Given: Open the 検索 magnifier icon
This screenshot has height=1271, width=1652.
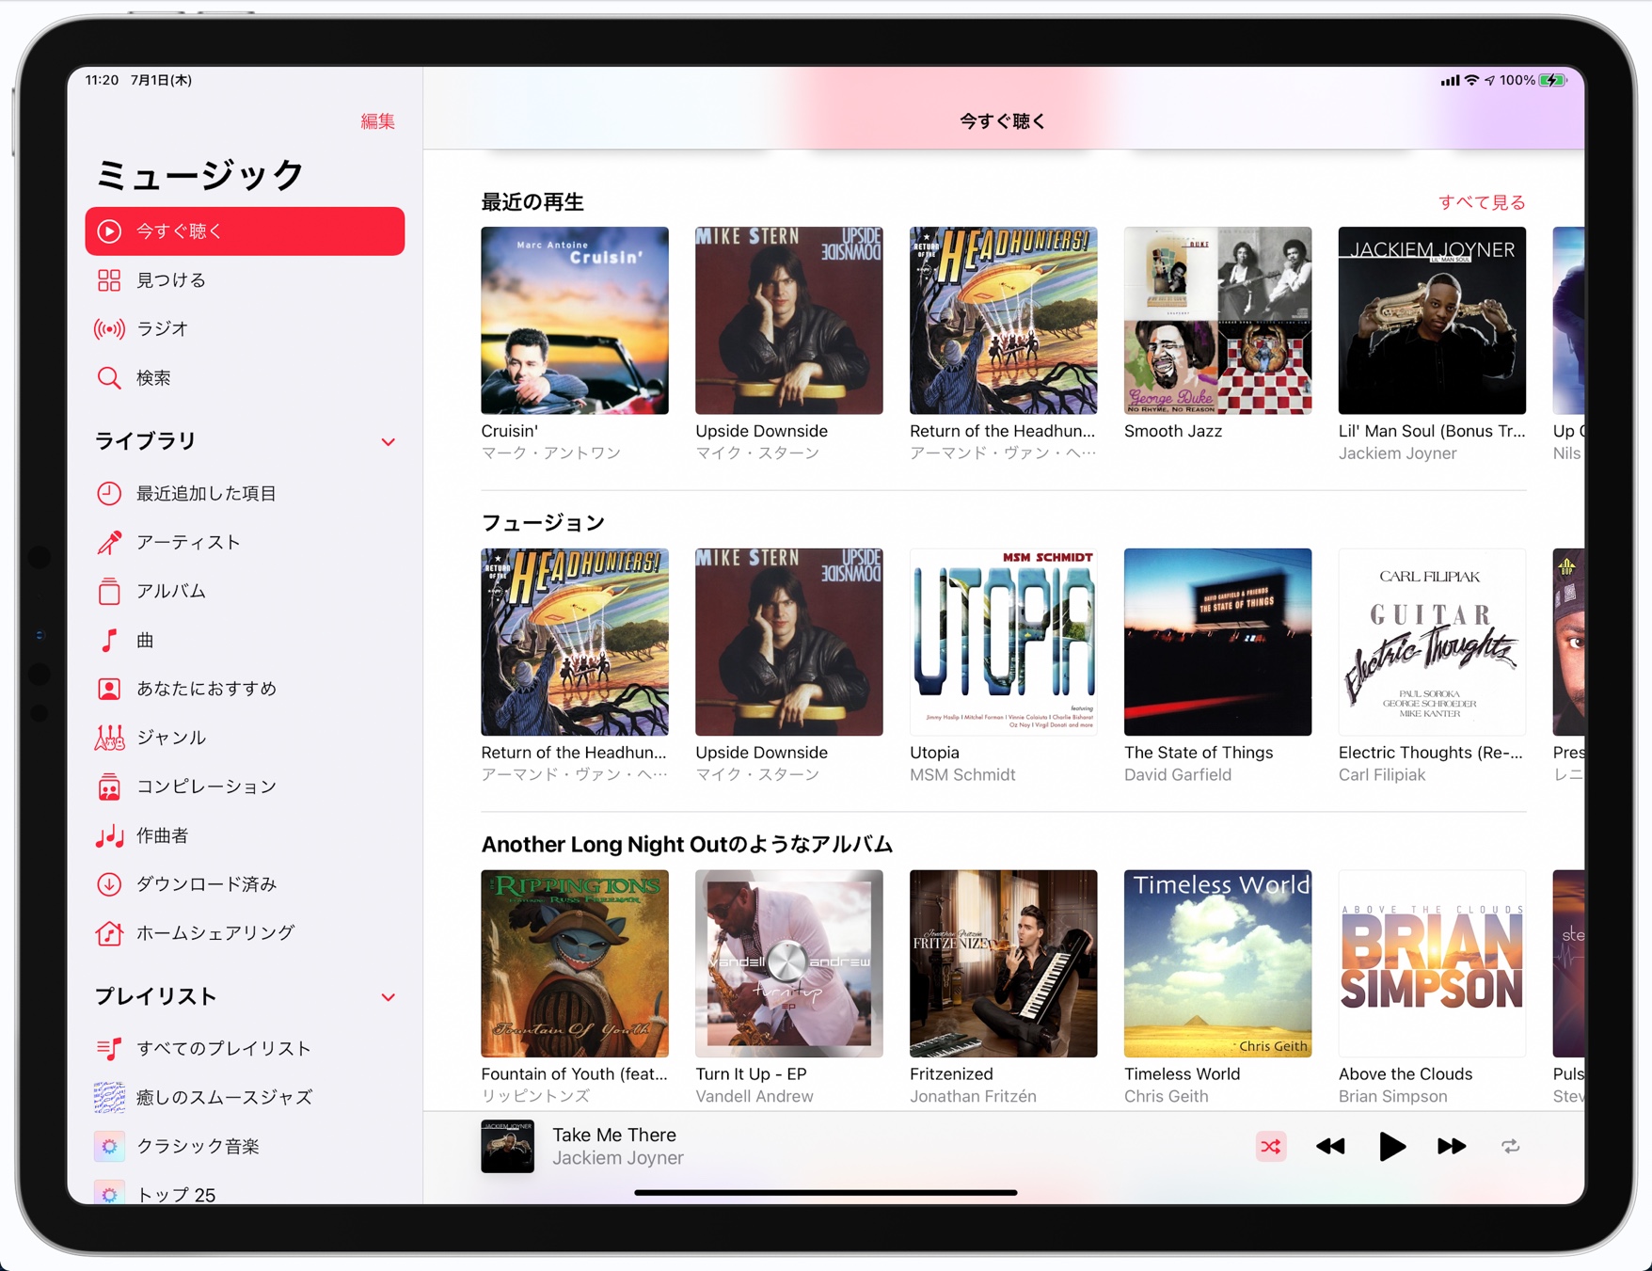Looking at the screenshot, I should coord(109,378).
